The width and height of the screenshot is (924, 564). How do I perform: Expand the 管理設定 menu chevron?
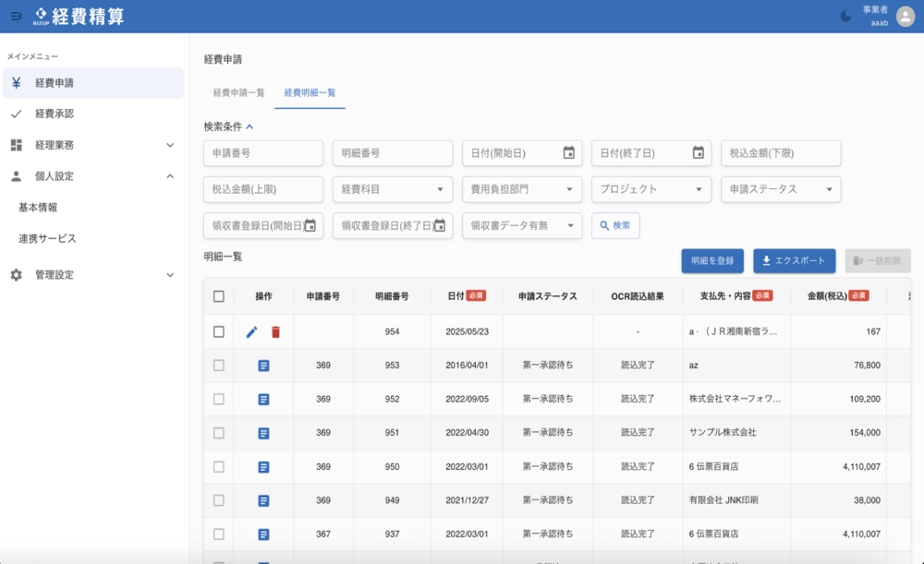170,275
